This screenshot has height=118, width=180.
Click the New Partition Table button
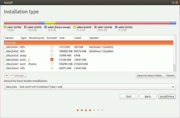[x=150, y=76]
